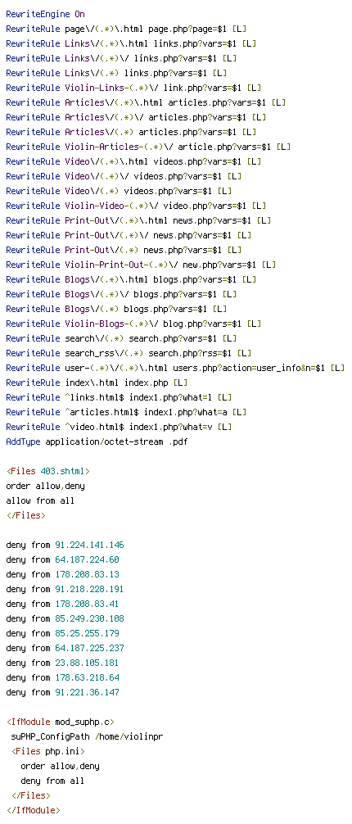Viewport: 352px width, 824px height.
Task: Select the Violin-Links rewrite rule line
Action: click(134, 88)
